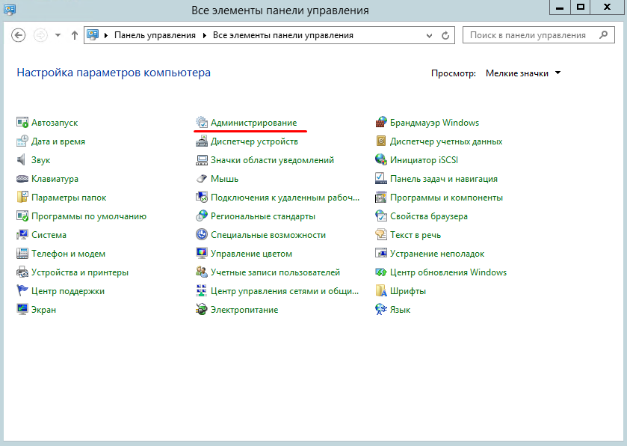The width and height of the screenshot is (627, 446).
Task: Open the Экран display icon
Action: click(22, 310)
